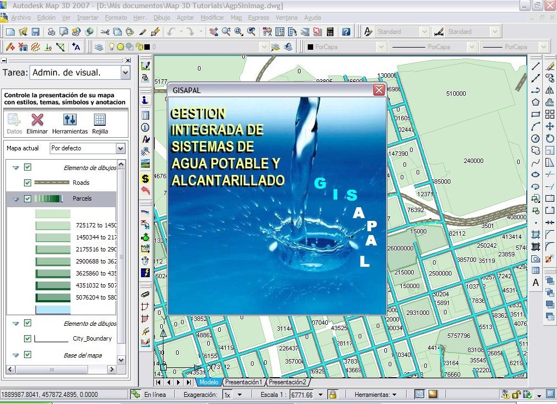Open the Mapa actual dropdown
This screenshot has height=404, width=557.
click(x=120, y=148)
